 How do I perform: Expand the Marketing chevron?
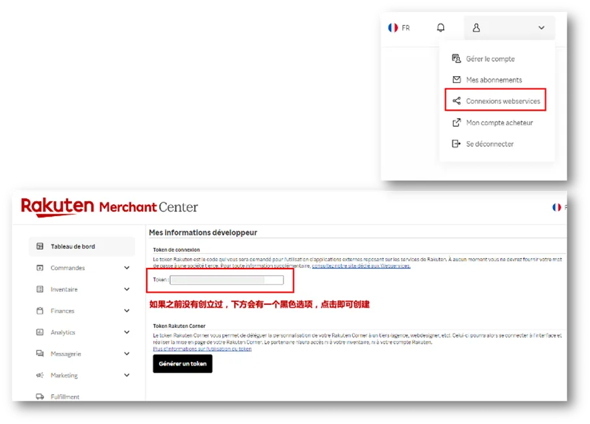(127, 375)
